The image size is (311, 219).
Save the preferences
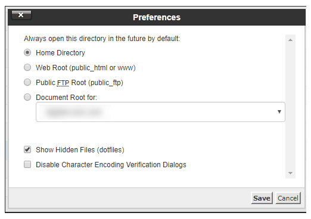(262, 198)
